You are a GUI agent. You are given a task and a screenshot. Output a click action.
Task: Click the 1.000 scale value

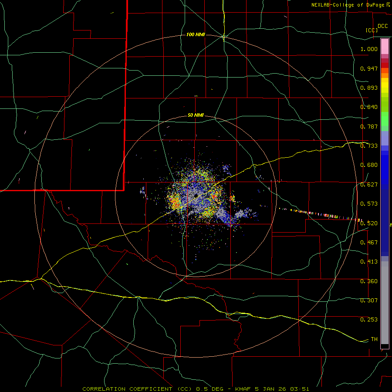[x=369, y=49]
